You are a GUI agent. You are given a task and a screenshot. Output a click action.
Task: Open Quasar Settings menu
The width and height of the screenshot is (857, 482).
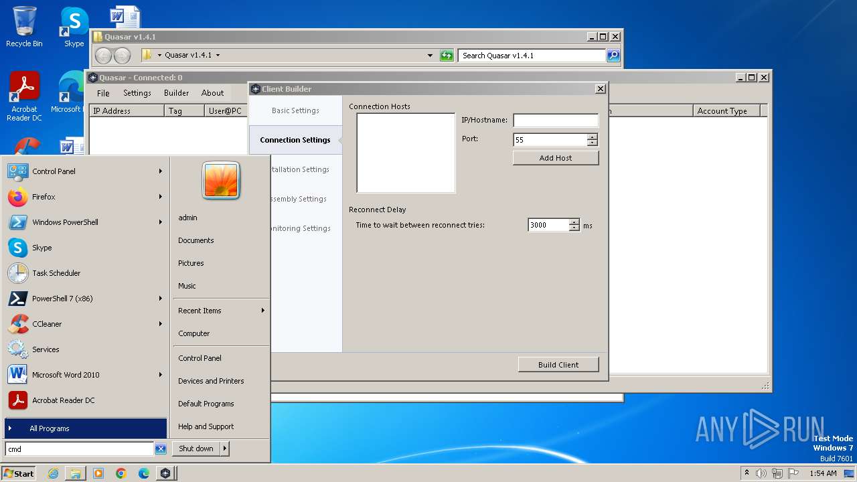click(137, 93)
